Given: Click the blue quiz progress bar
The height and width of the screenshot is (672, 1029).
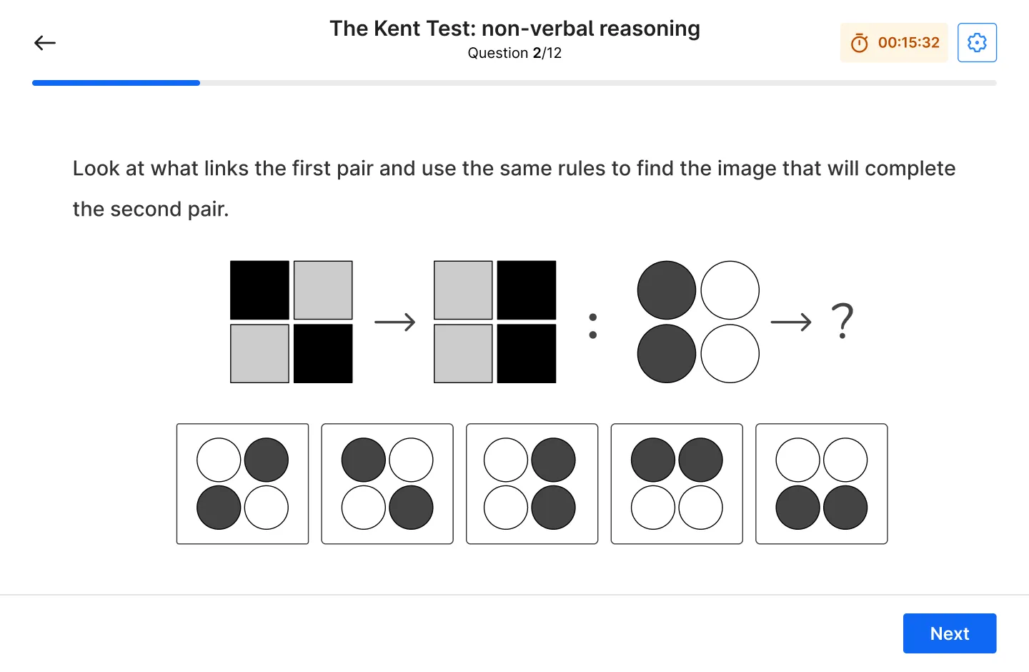Looking at the screenshot, I should click(x=116, y=83).
